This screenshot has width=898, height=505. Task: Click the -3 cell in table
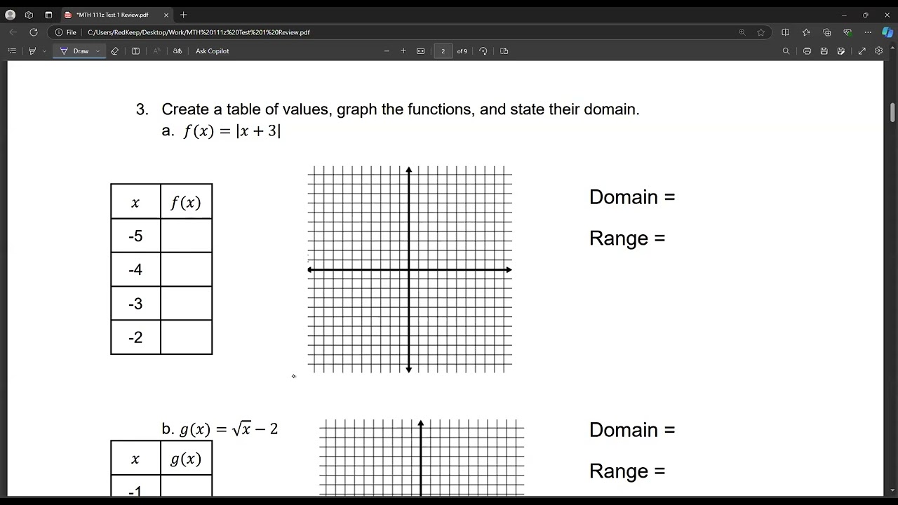(135, 303)
